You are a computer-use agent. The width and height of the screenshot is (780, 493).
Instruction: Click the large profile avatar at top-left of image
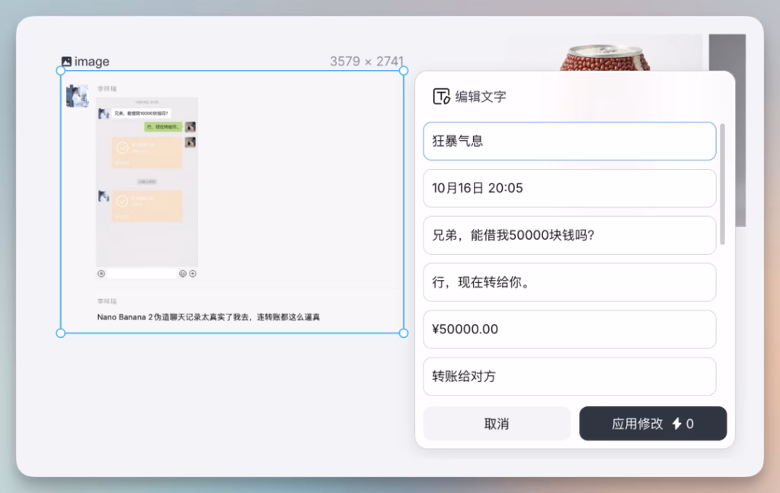coord(78,96)
